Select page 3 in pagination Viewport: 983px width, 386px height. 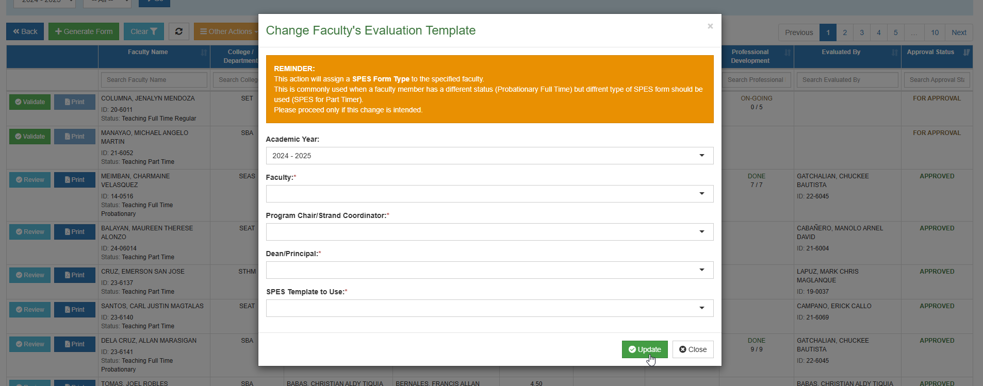pyautogui.click(x=862, y=32)
